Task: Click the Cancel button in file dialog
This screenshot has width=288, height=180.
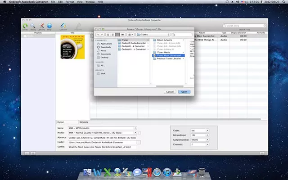Action: coord(170,92)
